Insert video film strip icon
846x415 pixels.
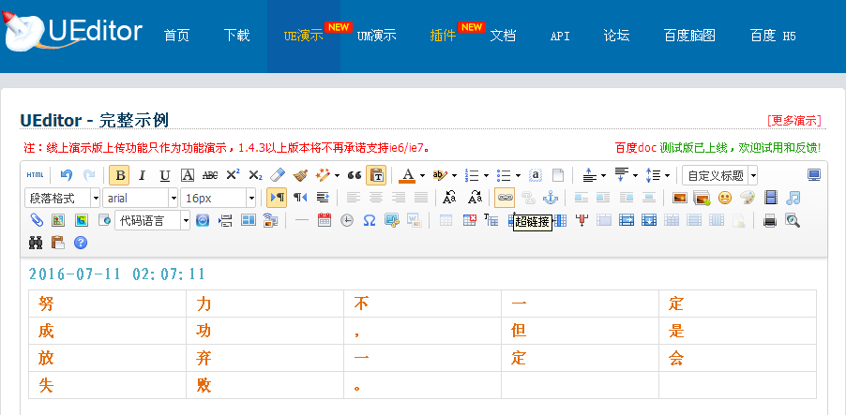click(x=770, y=198)
